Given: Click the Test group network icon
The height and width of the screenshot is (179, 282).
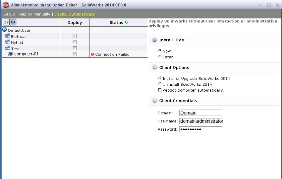Looking at the screenshot, I should (x=7, y=48).
